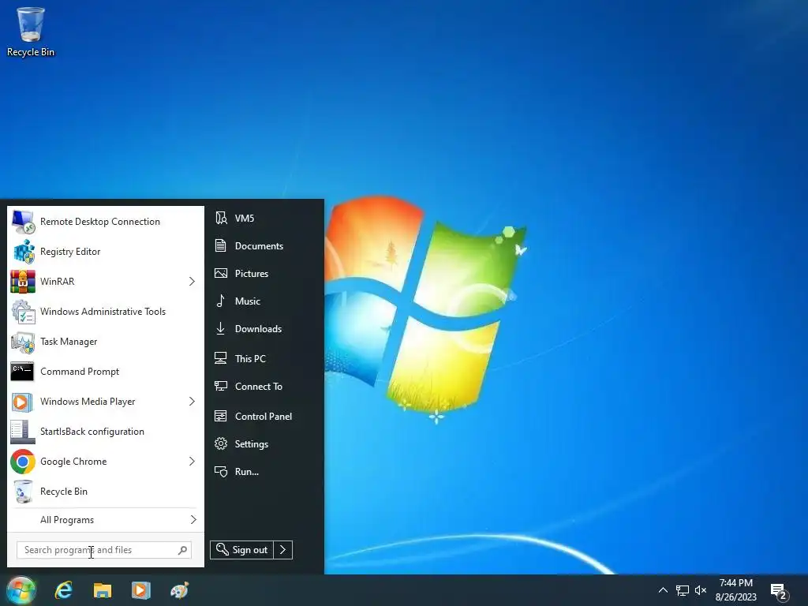Open Recycle Bin icon in Start menu
Image resolution: width=808 pixels, height=606 pixels.
pyautogui.click(x=23, y=492)
